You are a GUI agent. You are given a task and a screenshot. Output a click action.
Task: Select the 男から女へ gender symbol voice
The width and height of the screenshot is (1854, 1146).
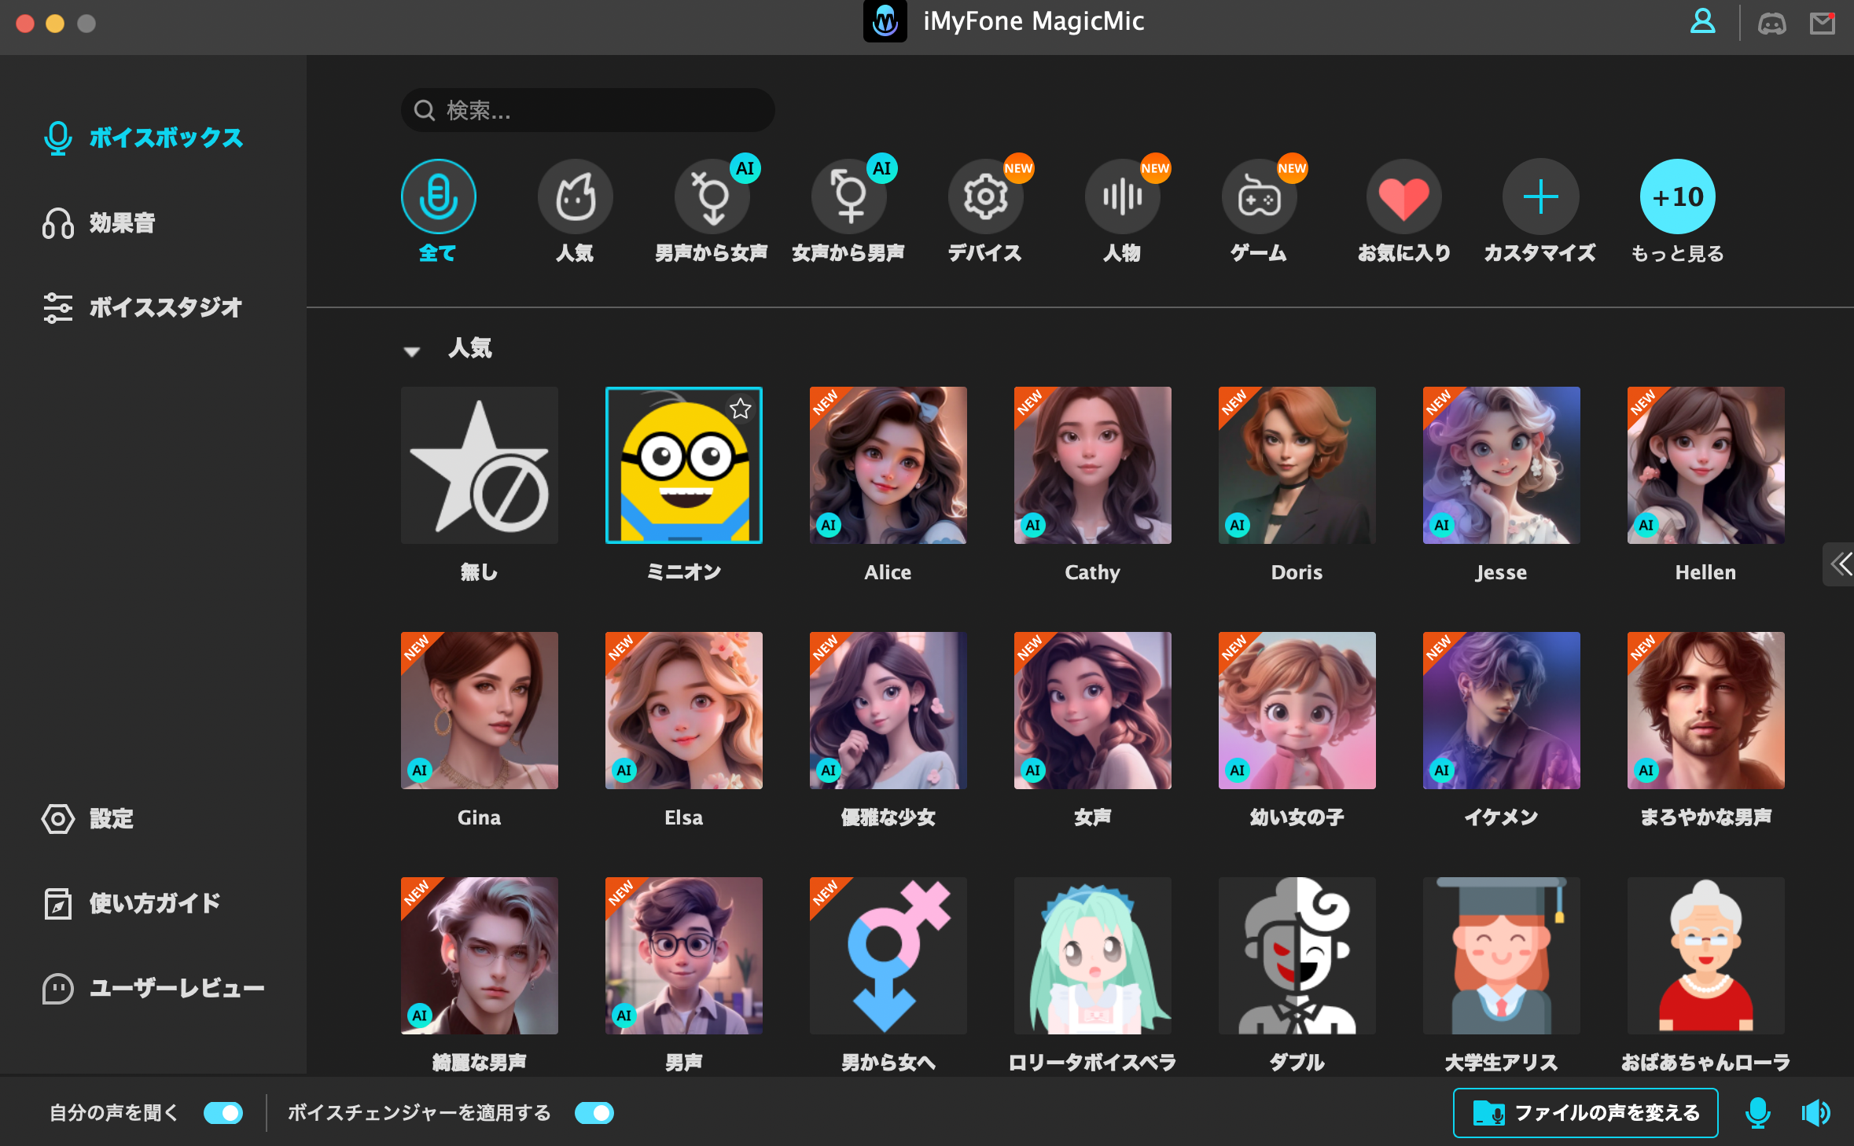888,956
